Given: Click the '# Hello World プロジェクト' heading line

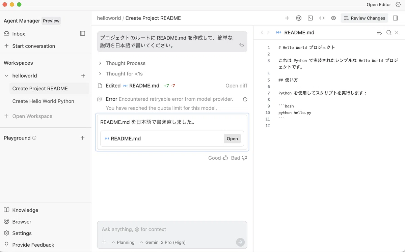Looking at the screenshot, I should pos(307,48).
